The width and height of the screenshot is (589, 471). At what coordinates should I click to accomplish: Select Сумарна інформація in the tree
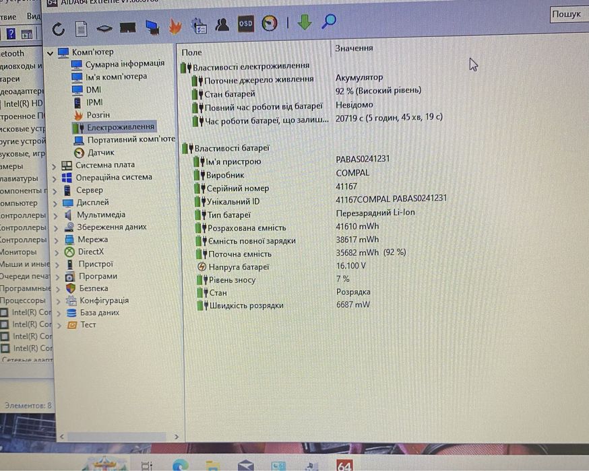(118, 64)
